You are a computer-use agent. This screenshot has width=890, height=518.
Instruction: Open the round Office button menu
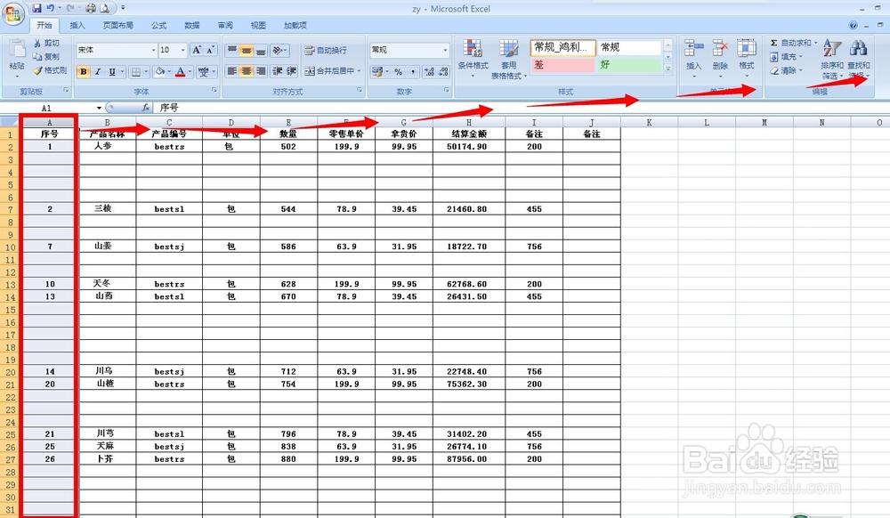coord(12,13)
